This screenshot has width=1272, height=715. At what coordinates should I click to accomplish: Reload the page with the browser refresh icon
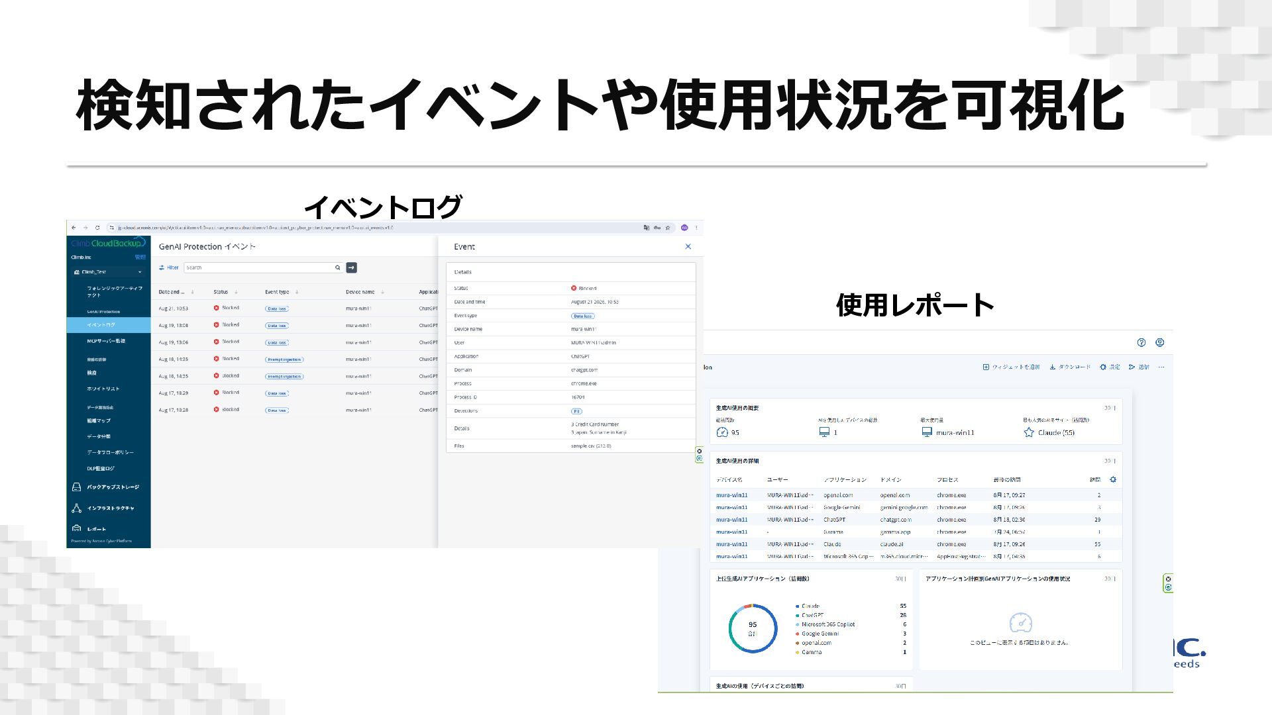pos(97,228)
